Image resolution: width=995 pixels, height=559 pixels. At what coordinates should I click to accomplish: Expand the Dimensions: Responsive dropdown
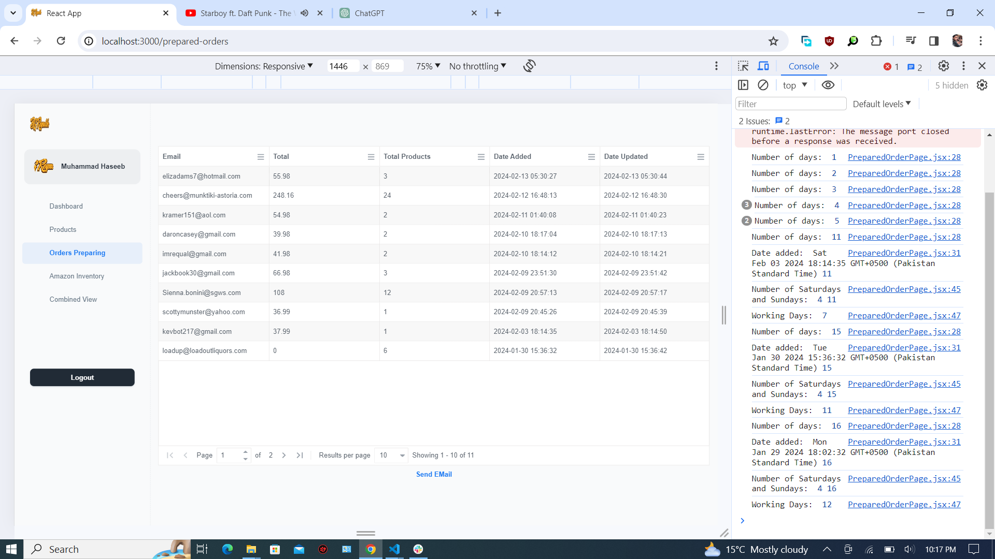(264, 66)
